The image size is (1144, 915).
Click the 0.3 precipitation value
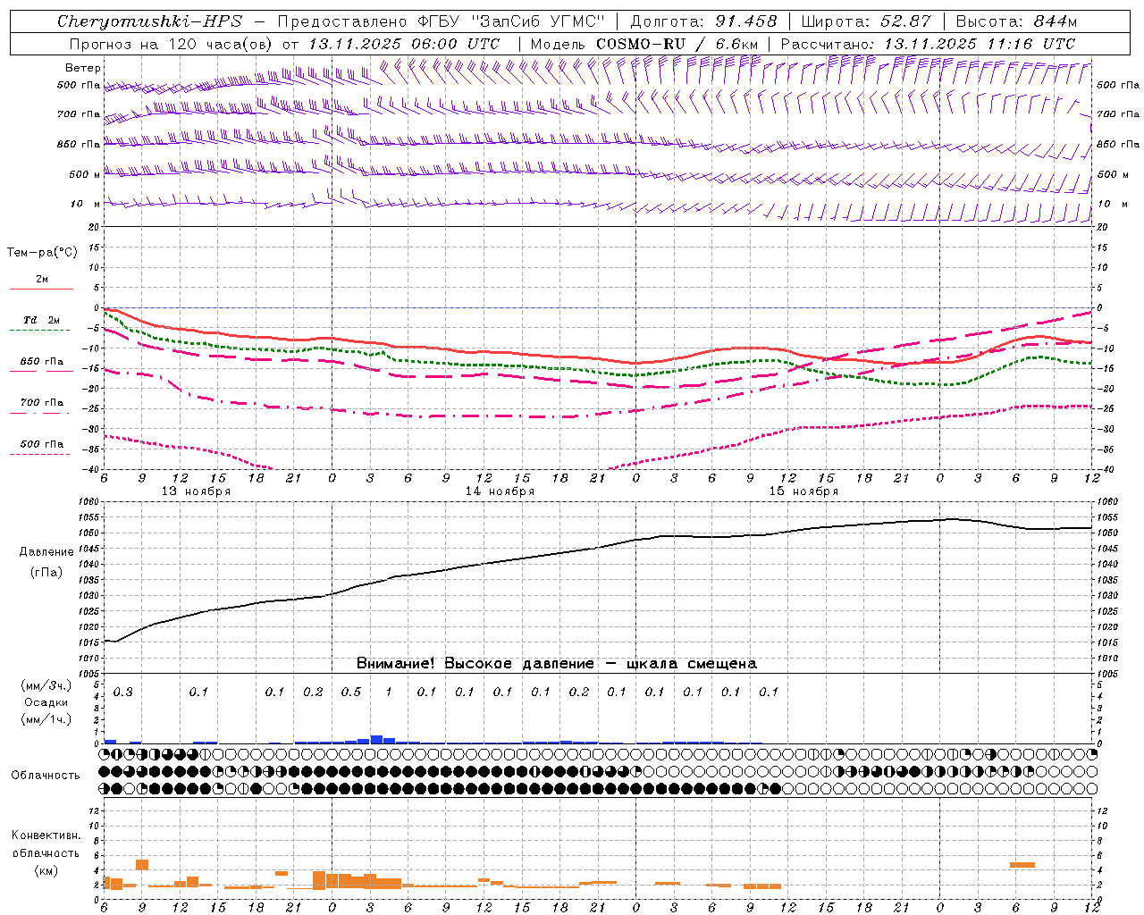122,693
